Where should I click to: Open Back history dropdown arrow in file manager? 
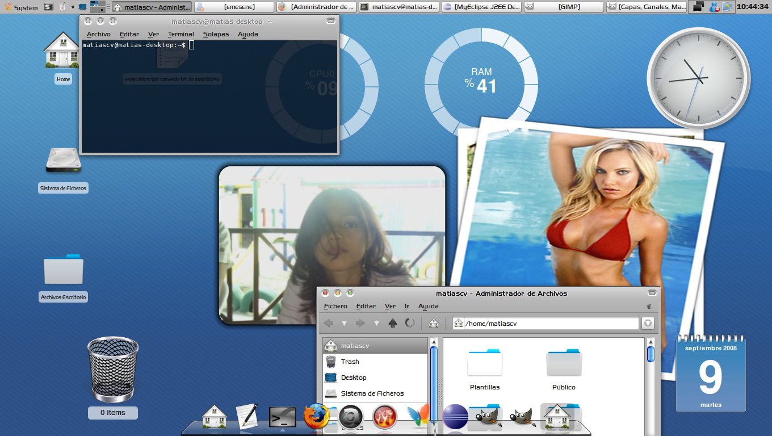point(344,323)
